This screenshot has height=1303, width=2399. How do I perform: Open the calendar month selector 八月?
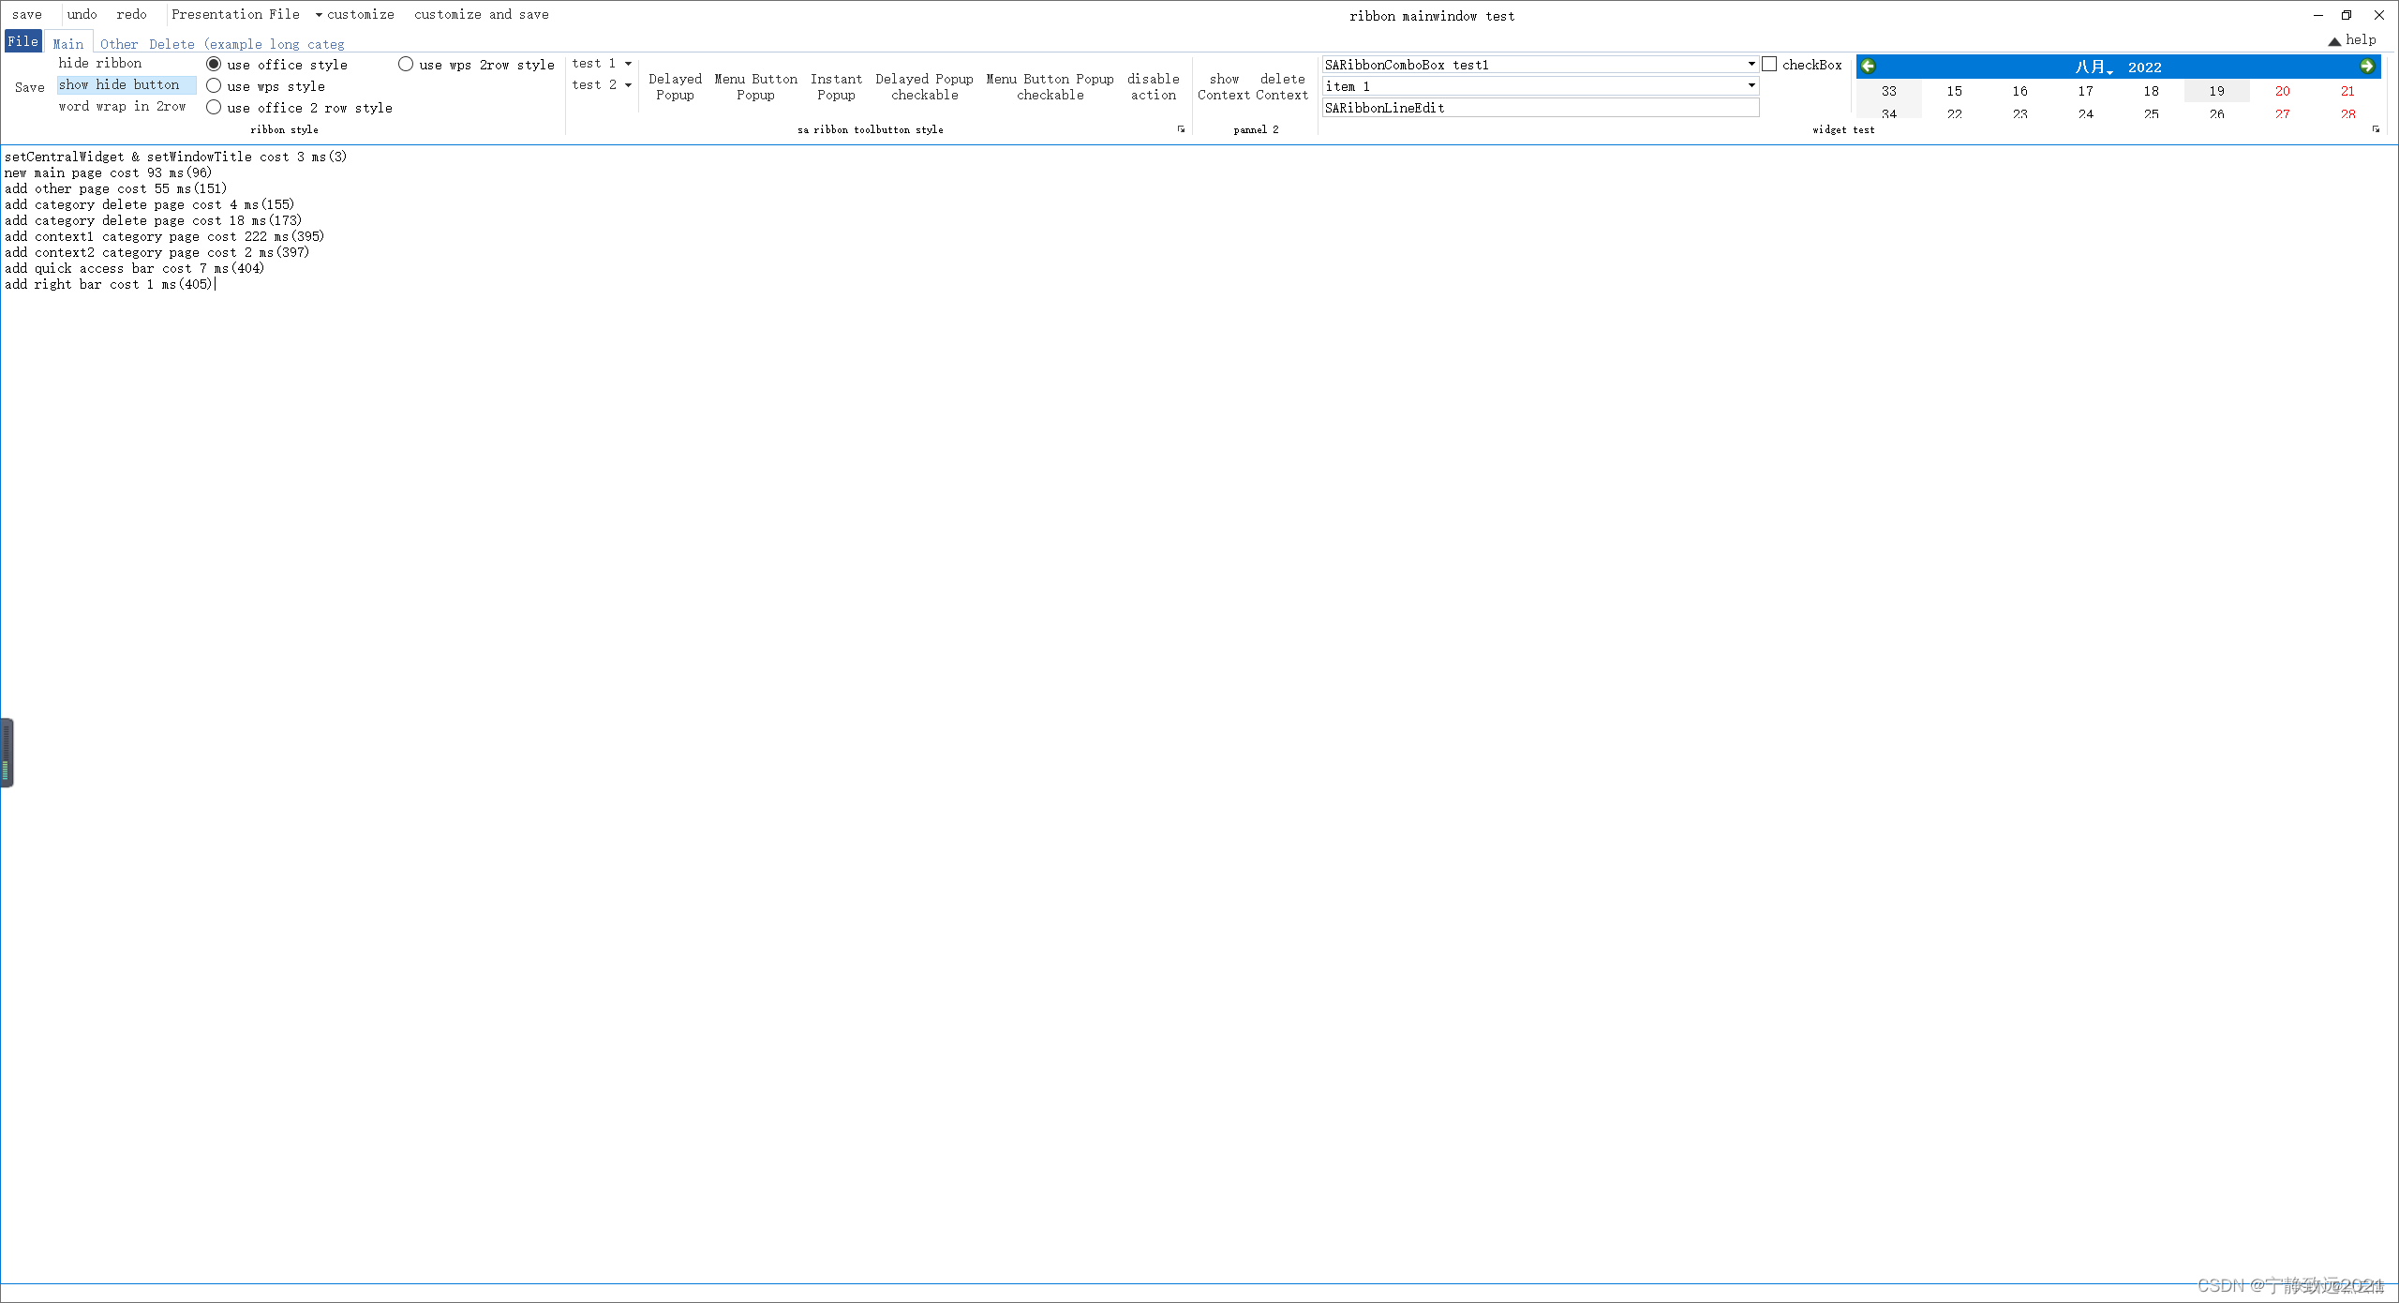[x=2094, y=67]
